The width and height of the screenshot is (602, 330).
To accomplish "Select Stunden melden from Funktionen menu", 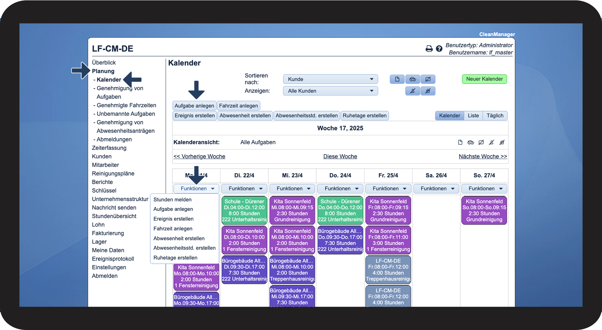I will click(x=172, y=199).
